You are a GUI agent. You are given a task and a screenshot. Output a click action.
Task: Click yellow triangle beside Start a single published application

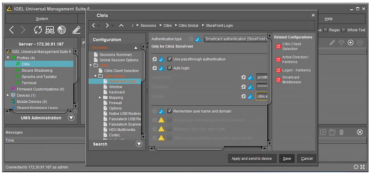(161, 138)
